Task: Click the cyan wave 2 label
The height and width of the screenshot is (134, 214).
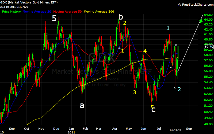Action: 179,89
